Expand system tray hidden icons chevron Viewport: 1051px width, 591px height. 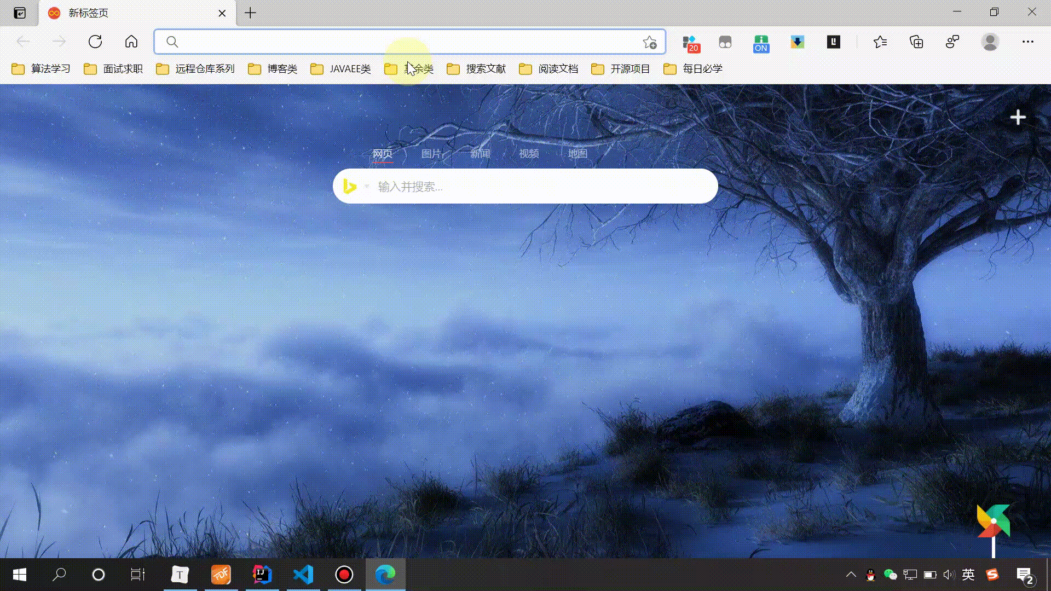[851, 575]
